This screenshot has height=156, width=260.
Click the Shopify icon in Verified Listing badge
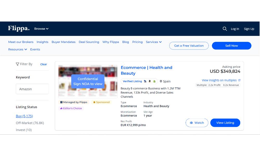coord(154,81)
